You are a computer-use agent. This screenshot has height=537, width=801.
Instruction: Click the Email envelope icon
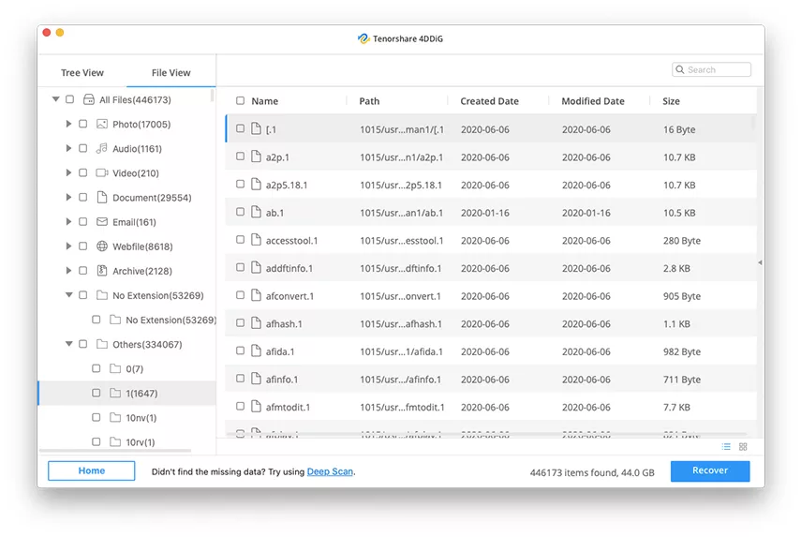[102, 222]
